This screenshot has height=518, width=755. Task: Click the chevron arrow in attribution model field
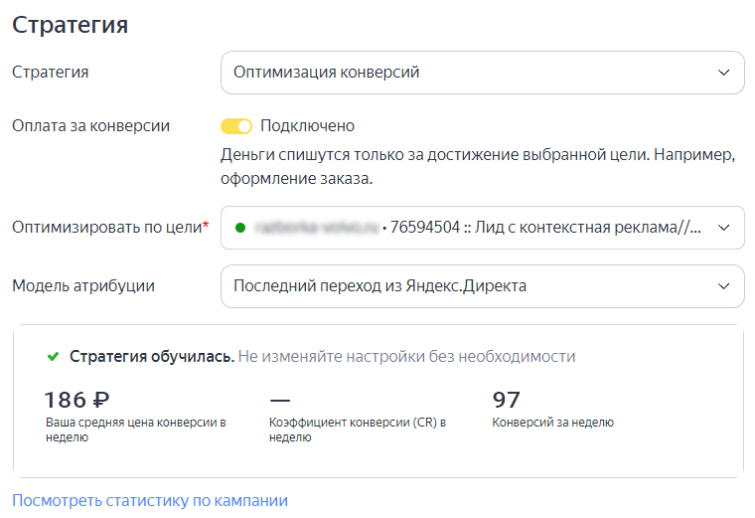click(x=722, y=286)
